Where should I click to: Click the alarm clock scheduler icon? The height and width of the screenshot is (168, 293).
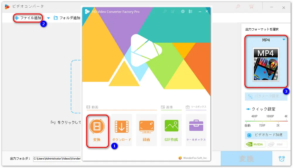282,159
